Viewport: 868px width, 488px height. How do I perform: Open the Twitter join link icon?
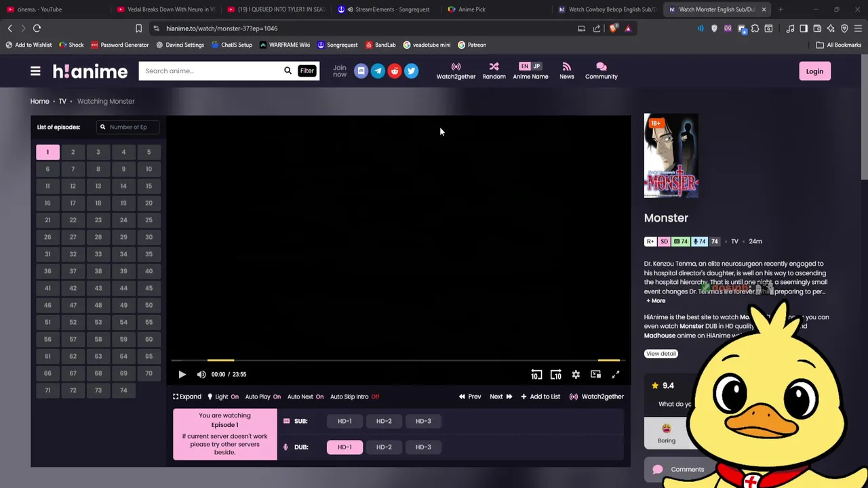[411, 71]
